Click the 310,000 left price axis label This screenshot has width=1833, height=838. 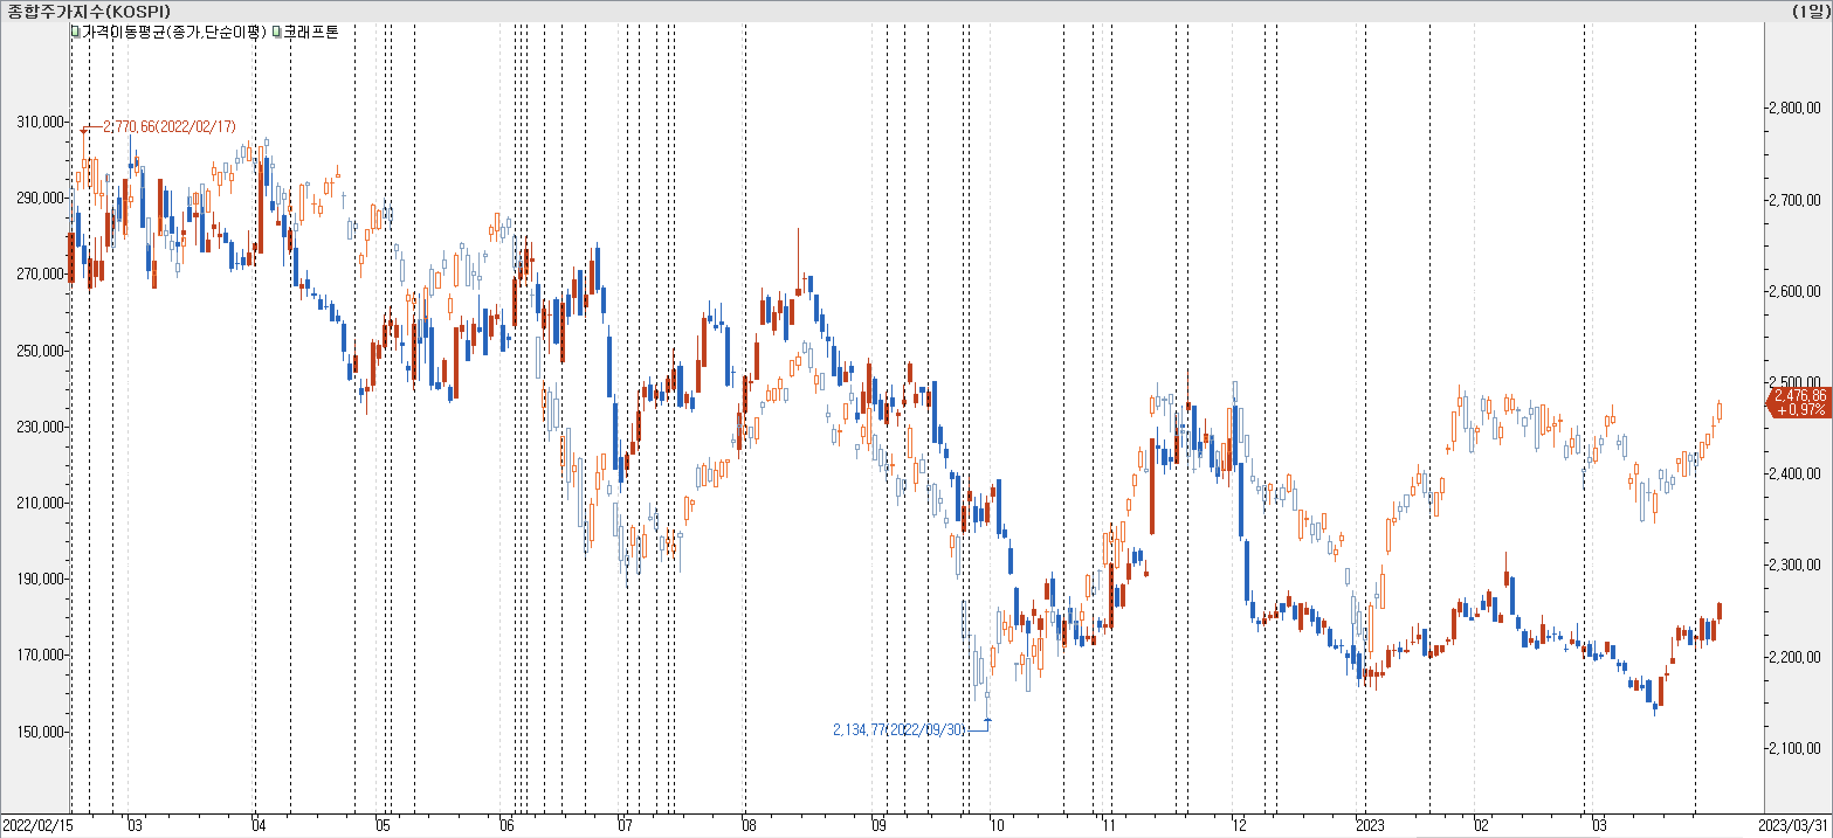40,122
